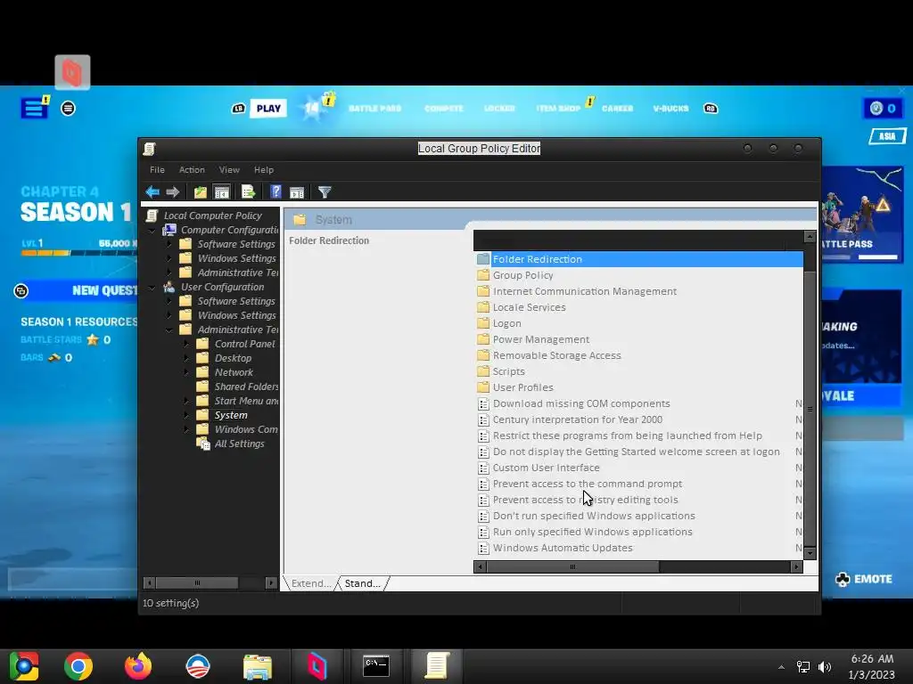Viewport: 913px width, 684px height.
Task: Select the User Configuration node icon
Action: [x=169, y=287]
